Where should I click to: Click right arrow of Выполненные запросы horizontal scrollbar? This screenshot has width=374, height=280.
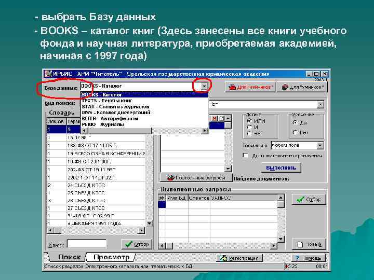274,245
